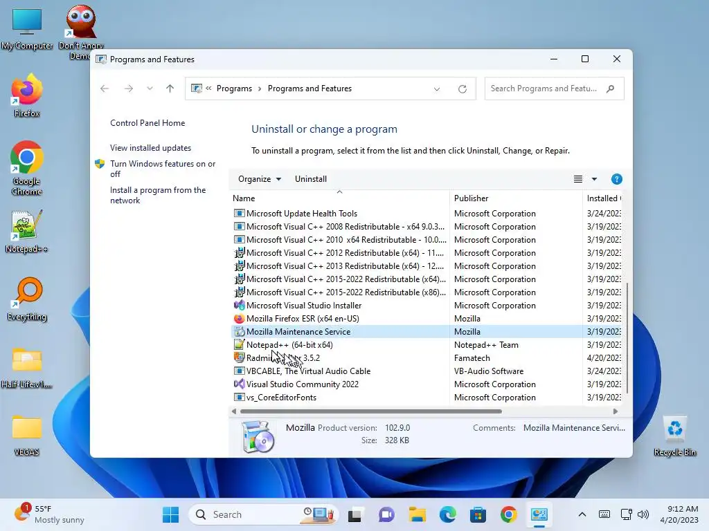Open the weather widget showing 55°F
The width and height of the screenshot is (709, 531).
pyautogui.click(x=49, y=514)
